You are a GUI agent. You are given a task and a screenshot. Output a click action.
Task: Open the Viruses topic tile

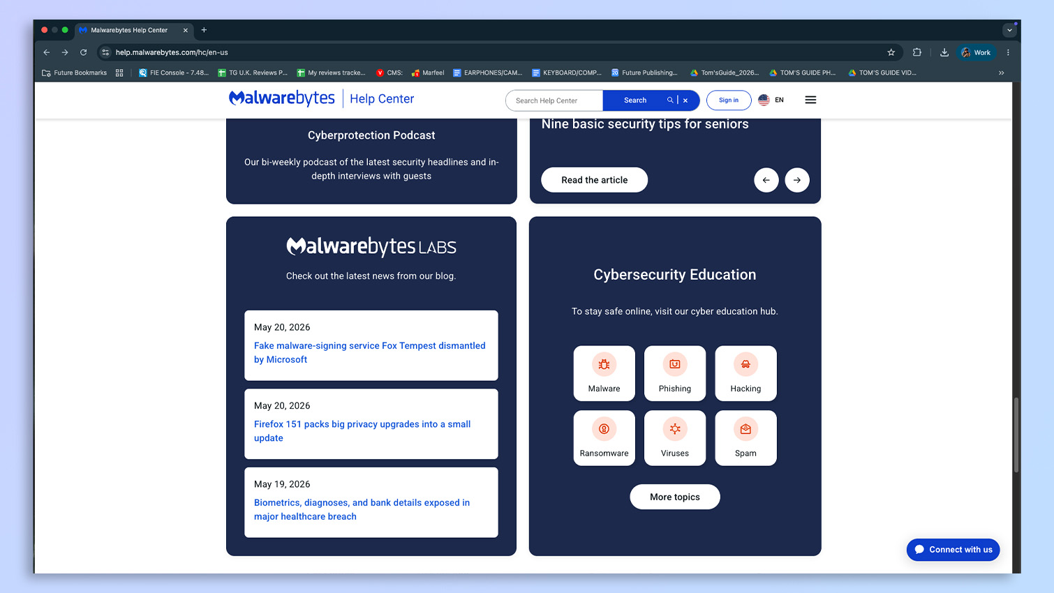[x=675, y=438]
